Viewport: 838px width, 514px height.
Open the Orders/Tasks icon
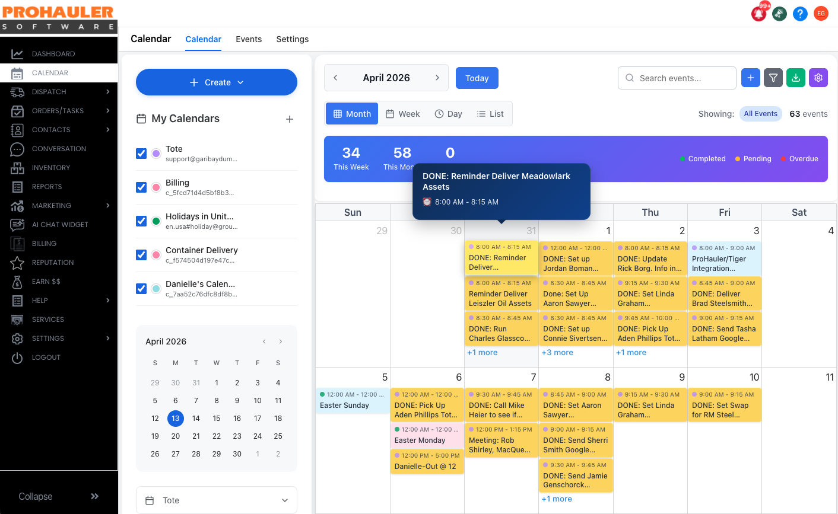click(x=17, y=111)
